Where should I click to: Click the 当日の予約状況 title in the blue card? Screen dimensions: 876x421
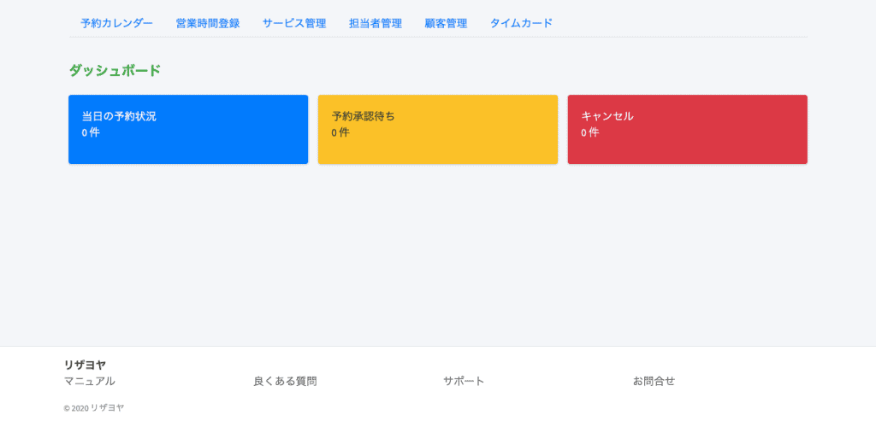(x=119, y=116)
